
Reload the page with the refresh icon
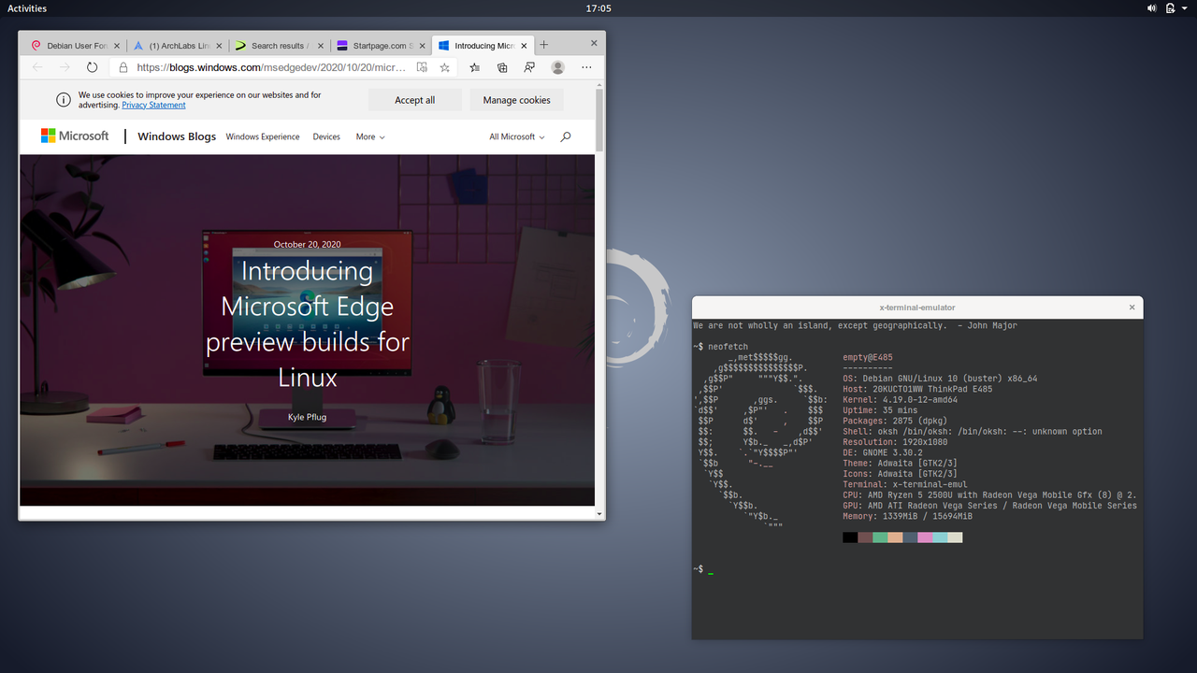[92, 67]
